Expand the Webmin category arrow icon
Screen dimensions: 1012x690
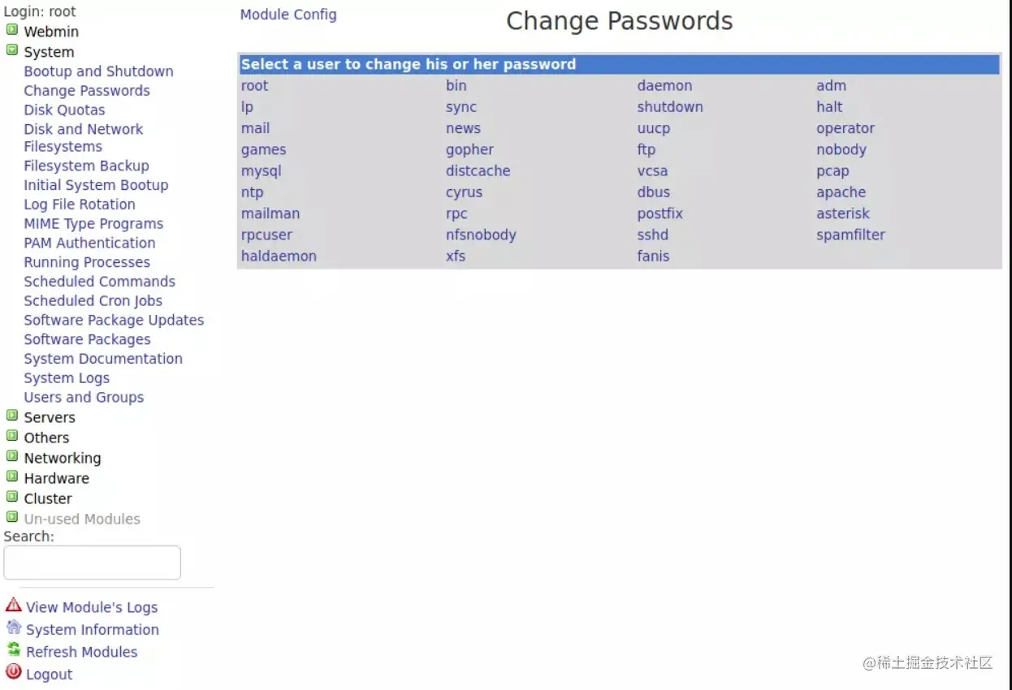click(x=12, y=30)
